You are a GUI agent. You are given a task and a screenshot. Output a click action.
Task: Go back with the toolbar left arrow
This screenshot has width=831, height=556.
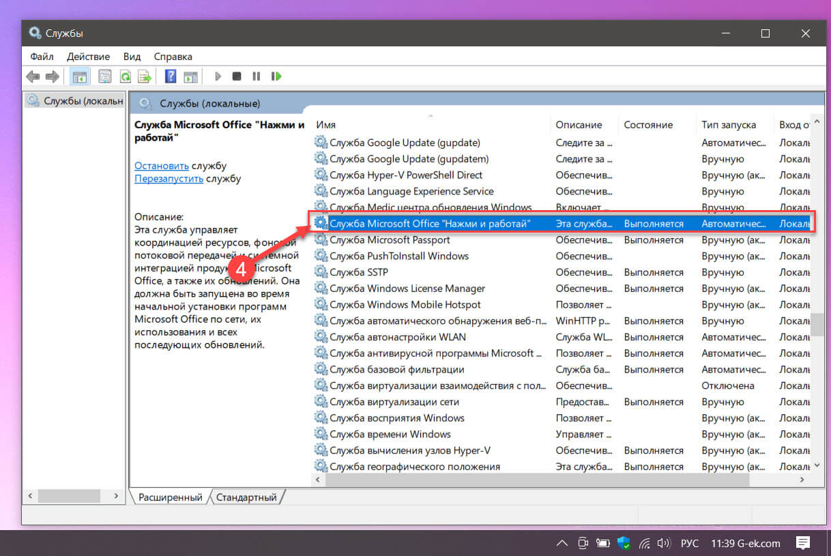coord(32,76)
